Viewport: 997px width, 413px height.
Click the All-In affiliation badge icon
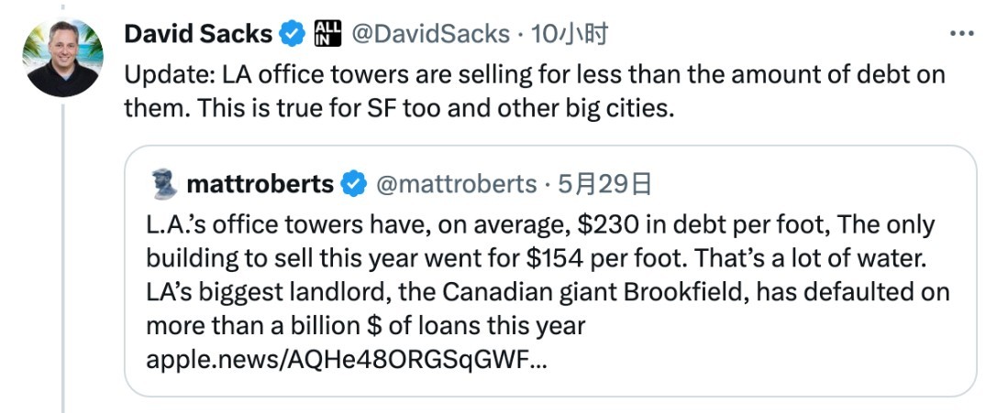pyautogui.click(x=327, y=35)
